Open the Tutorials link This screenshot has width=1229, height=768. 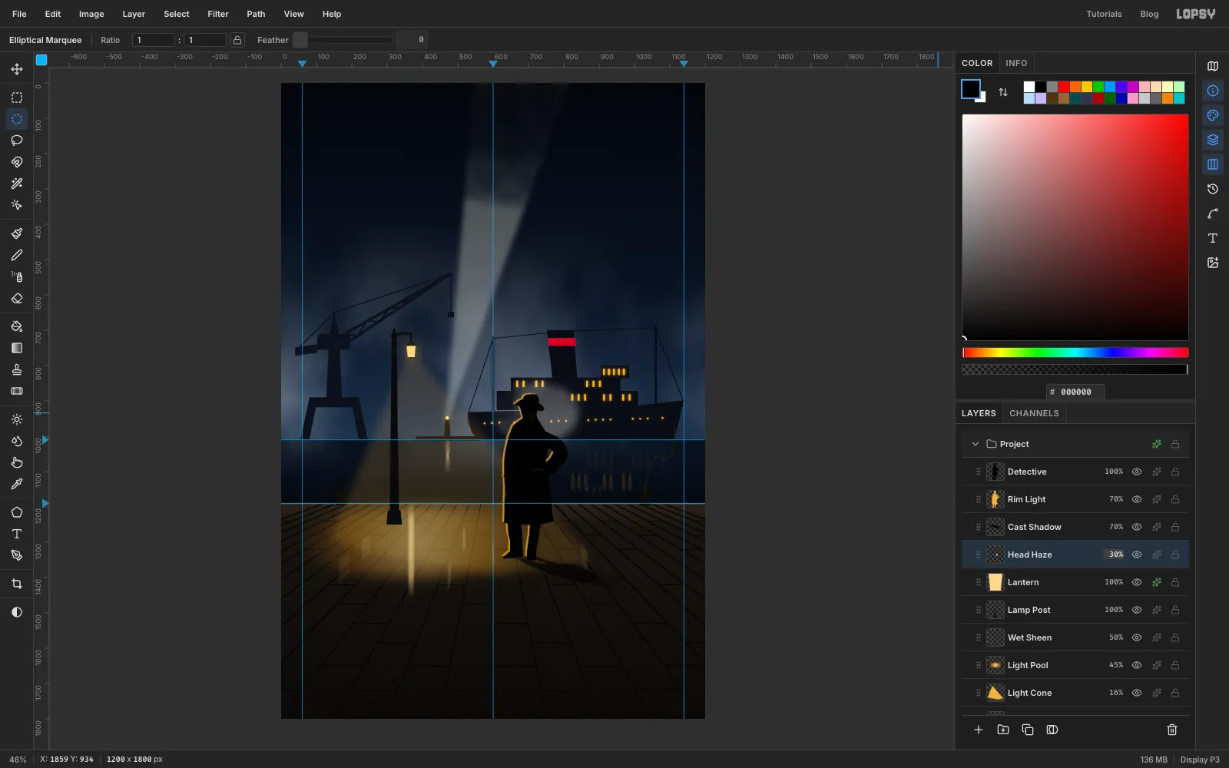tap(1104, 14)
